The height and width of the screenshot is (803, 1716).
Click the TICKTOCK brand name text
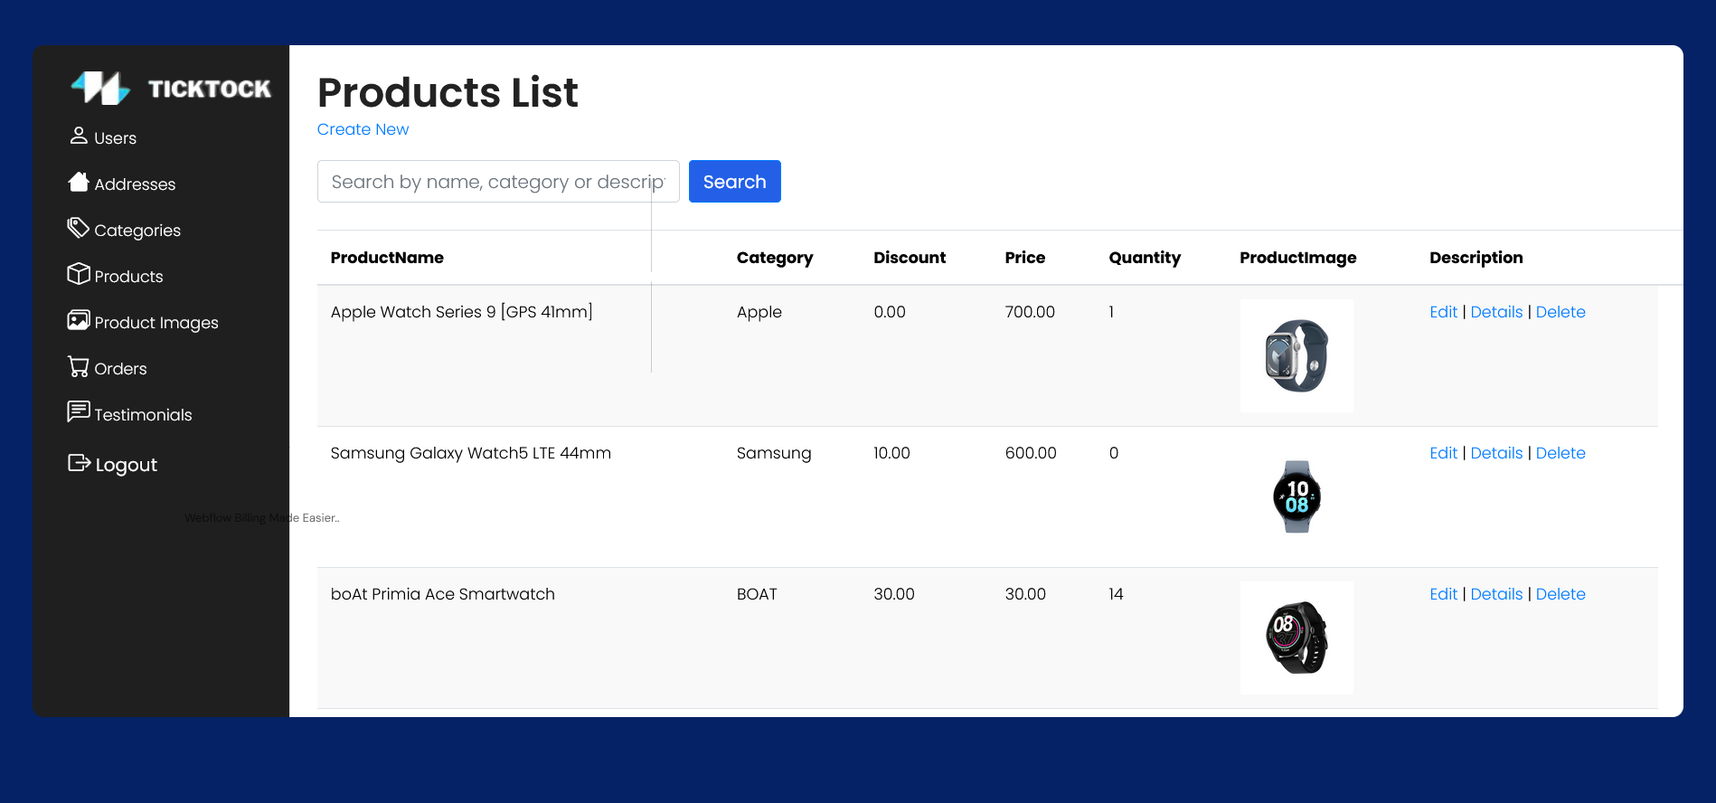[210, 89]
